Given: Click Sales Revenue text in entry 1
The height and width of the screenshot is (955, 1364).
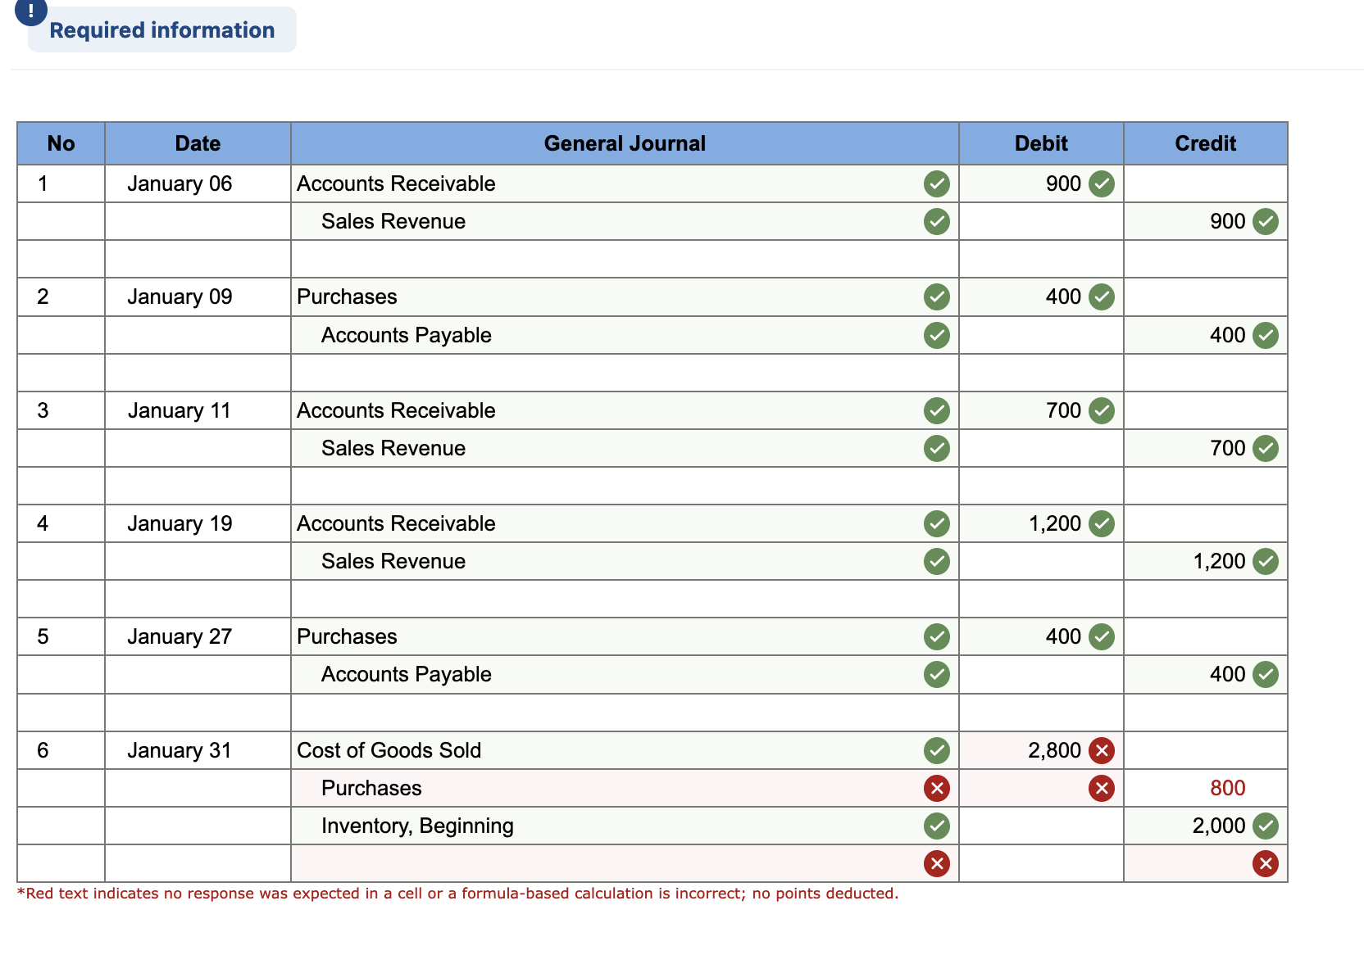Looking at the screenshot, I should tap(393, 221).
